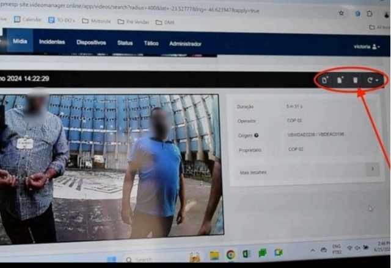391x268 pixels.
Task: Click the Wi-Fi network tray icon
Action: click(349, 248)
